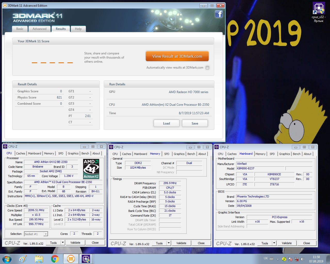Image resolution: width=330 pixels, height=264 pixels.
Task: Click the CPU window's CPU-Z title icon
Action: (5, 146)
